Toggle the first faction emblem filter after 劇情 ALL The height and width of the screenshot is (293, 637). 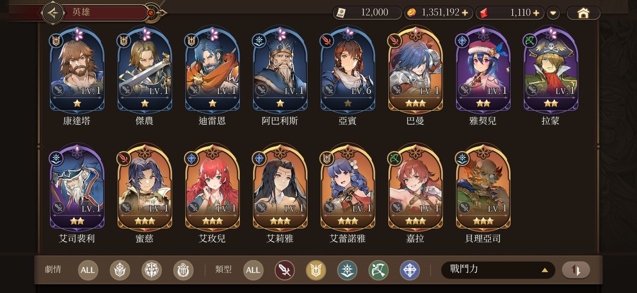pyautogui.click(x=120, y=270)
